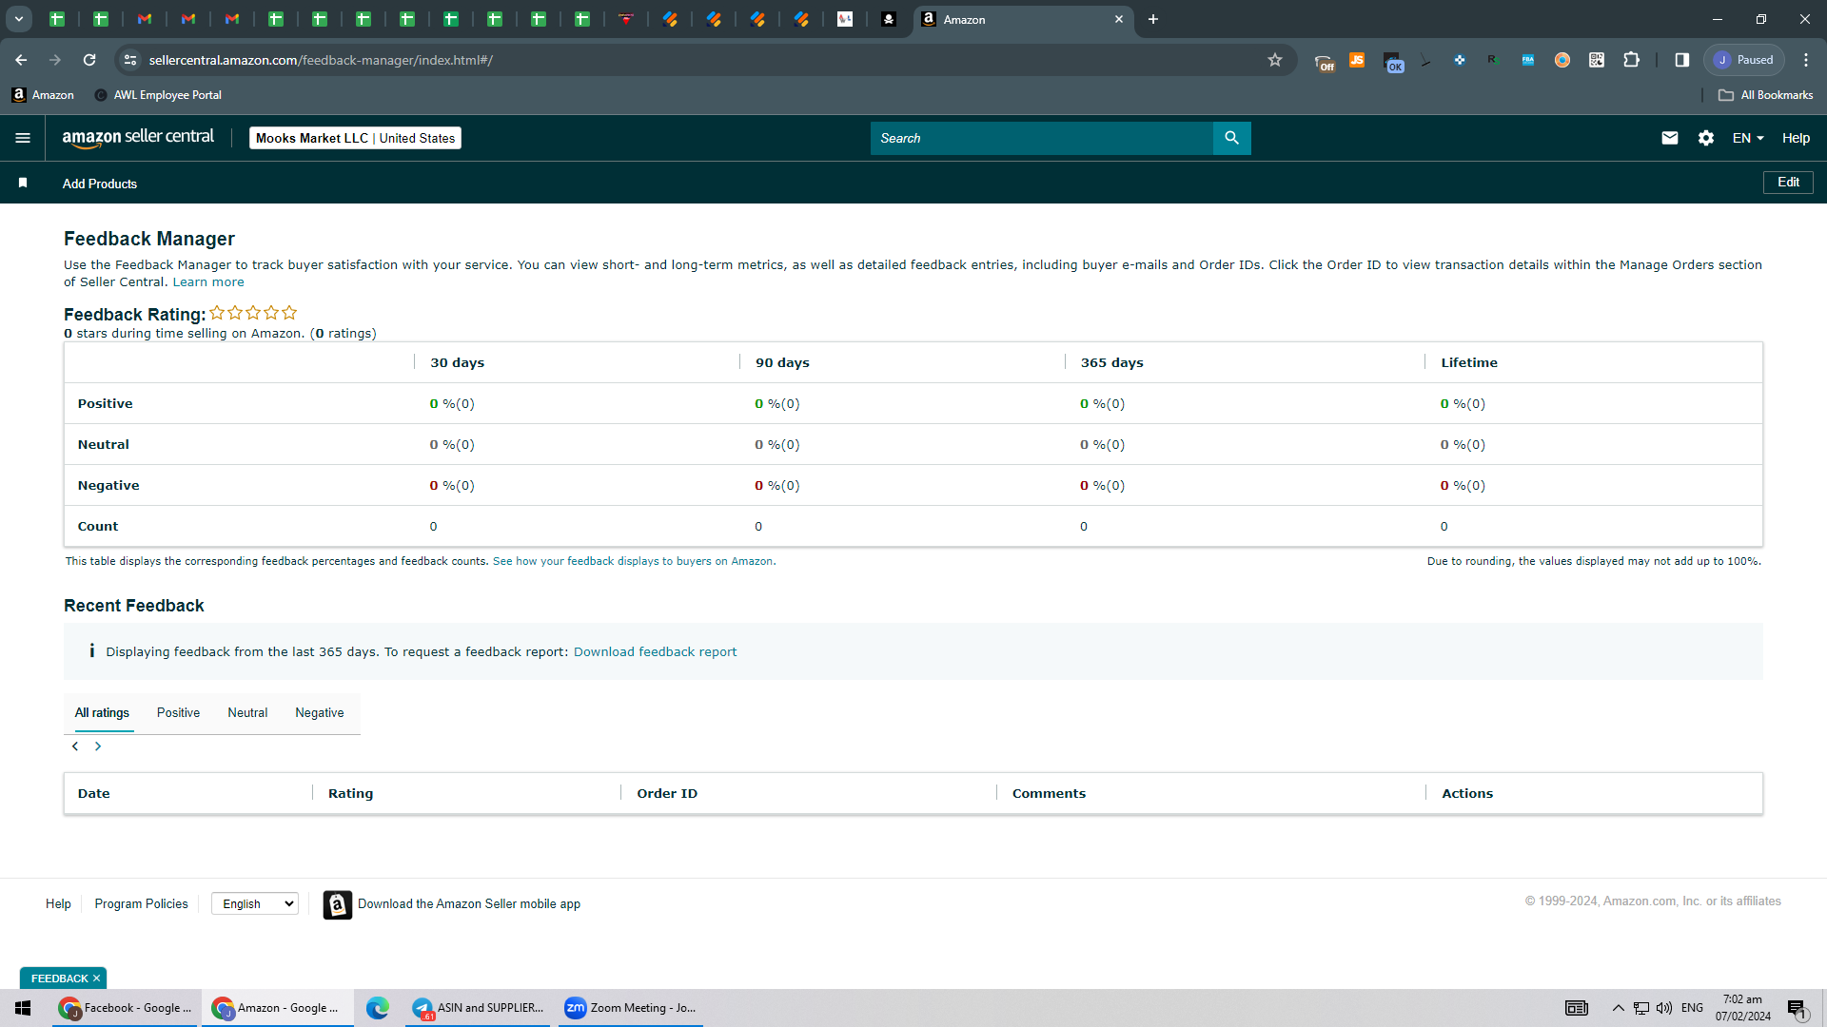Open Microsoft Edge from the taskbar
This screenshot has height=1027, width=1827.
pos(378,1008)
